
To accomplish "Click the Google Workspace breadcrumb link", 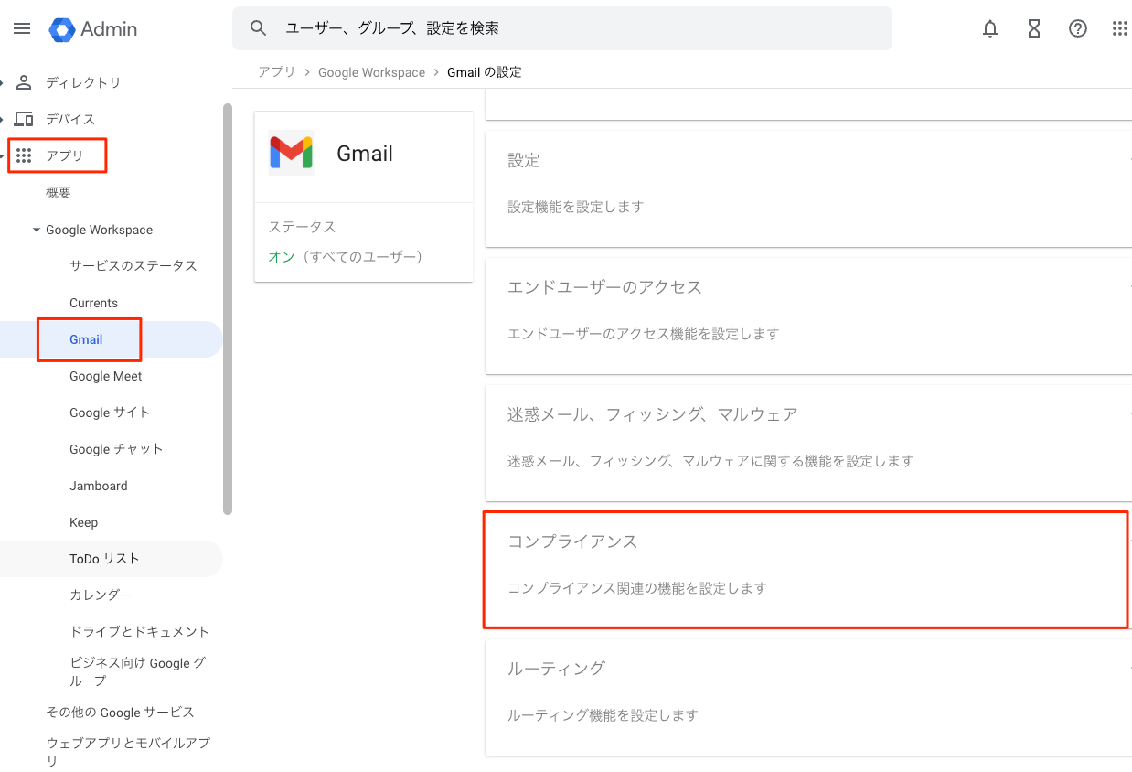I will tap(371, 72).
